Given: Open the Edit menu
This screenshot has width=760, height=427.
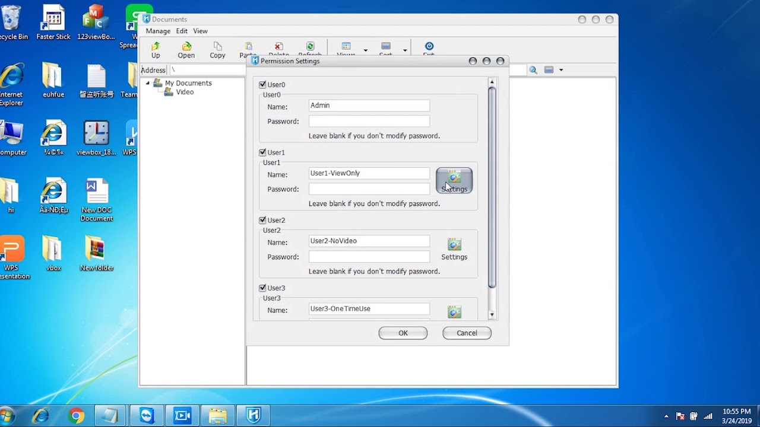Looking at the screenshot, I should coord(182,31).
